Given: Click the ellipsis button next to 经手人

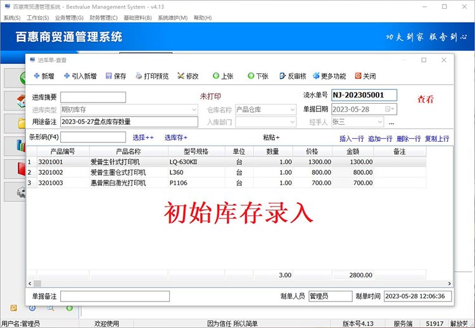Looking at the screenshot, I should 391,122.
